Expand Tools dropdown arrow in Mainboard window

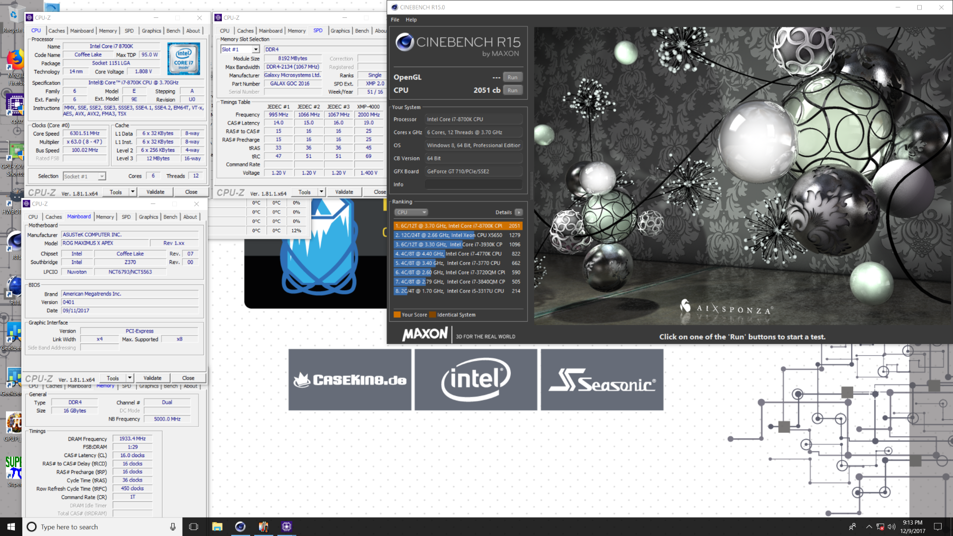coord(130,378)
